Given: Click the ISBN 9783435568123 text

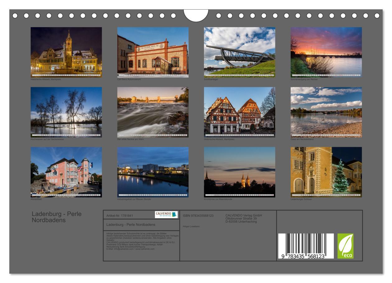Looking at the screenshot, I should click(x=198, y=215).
